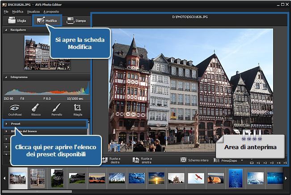Image resolution: width=291 pixels, height=195 pixels.
Task: Select the Ritaglia crop tool
Action: coord(78,110)
